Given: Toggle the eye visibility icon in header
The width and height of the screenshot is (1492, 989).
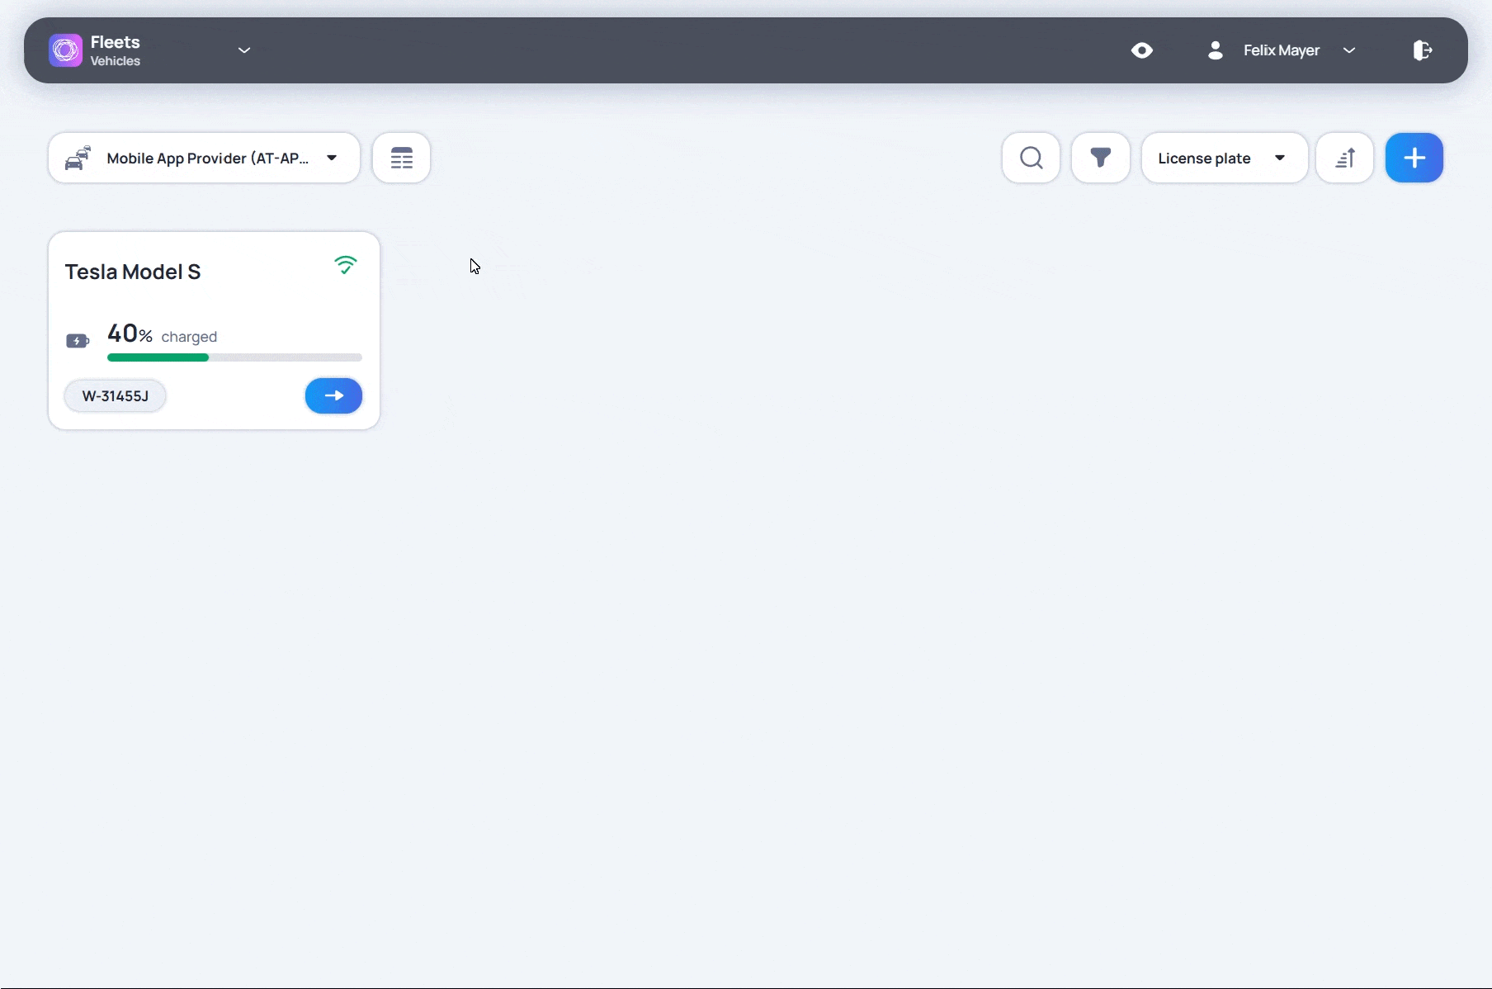Looking at the screenshot, I should (1142, 50).
